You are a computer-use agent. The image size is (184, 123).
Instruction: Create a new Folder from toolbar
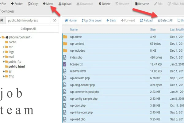tap(17, 4)
